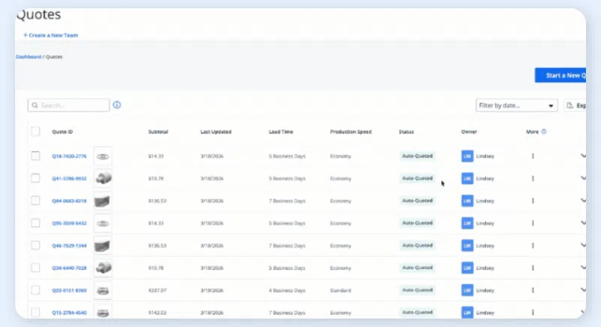Click the LW owner avatar on row Q18-7420-2776
Image resolution: width=601 pixels, height=327 pixels.
(x=467, y=156)
